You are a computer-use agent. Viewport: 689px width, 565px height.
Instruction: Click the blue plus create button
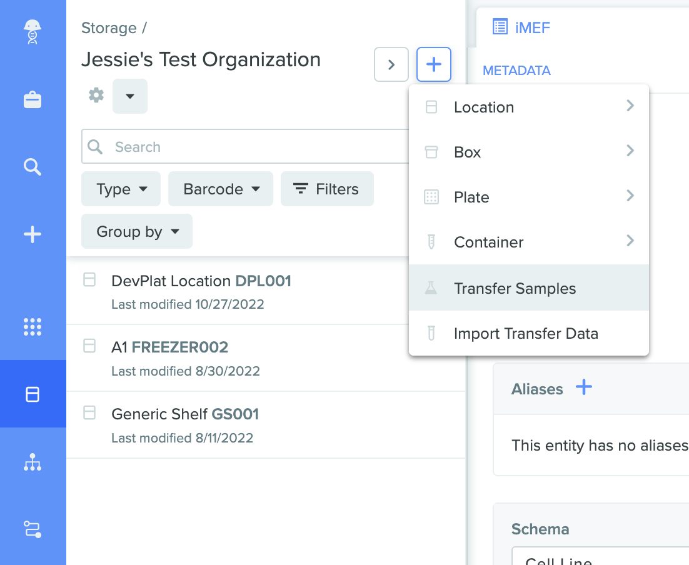point(434,64)
